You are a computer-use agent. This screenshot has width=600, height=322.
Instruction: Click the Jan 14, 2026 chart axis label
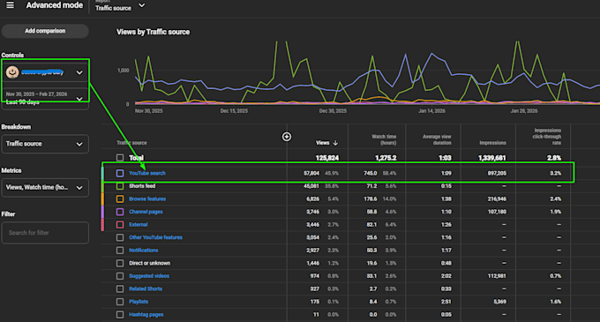432,111
